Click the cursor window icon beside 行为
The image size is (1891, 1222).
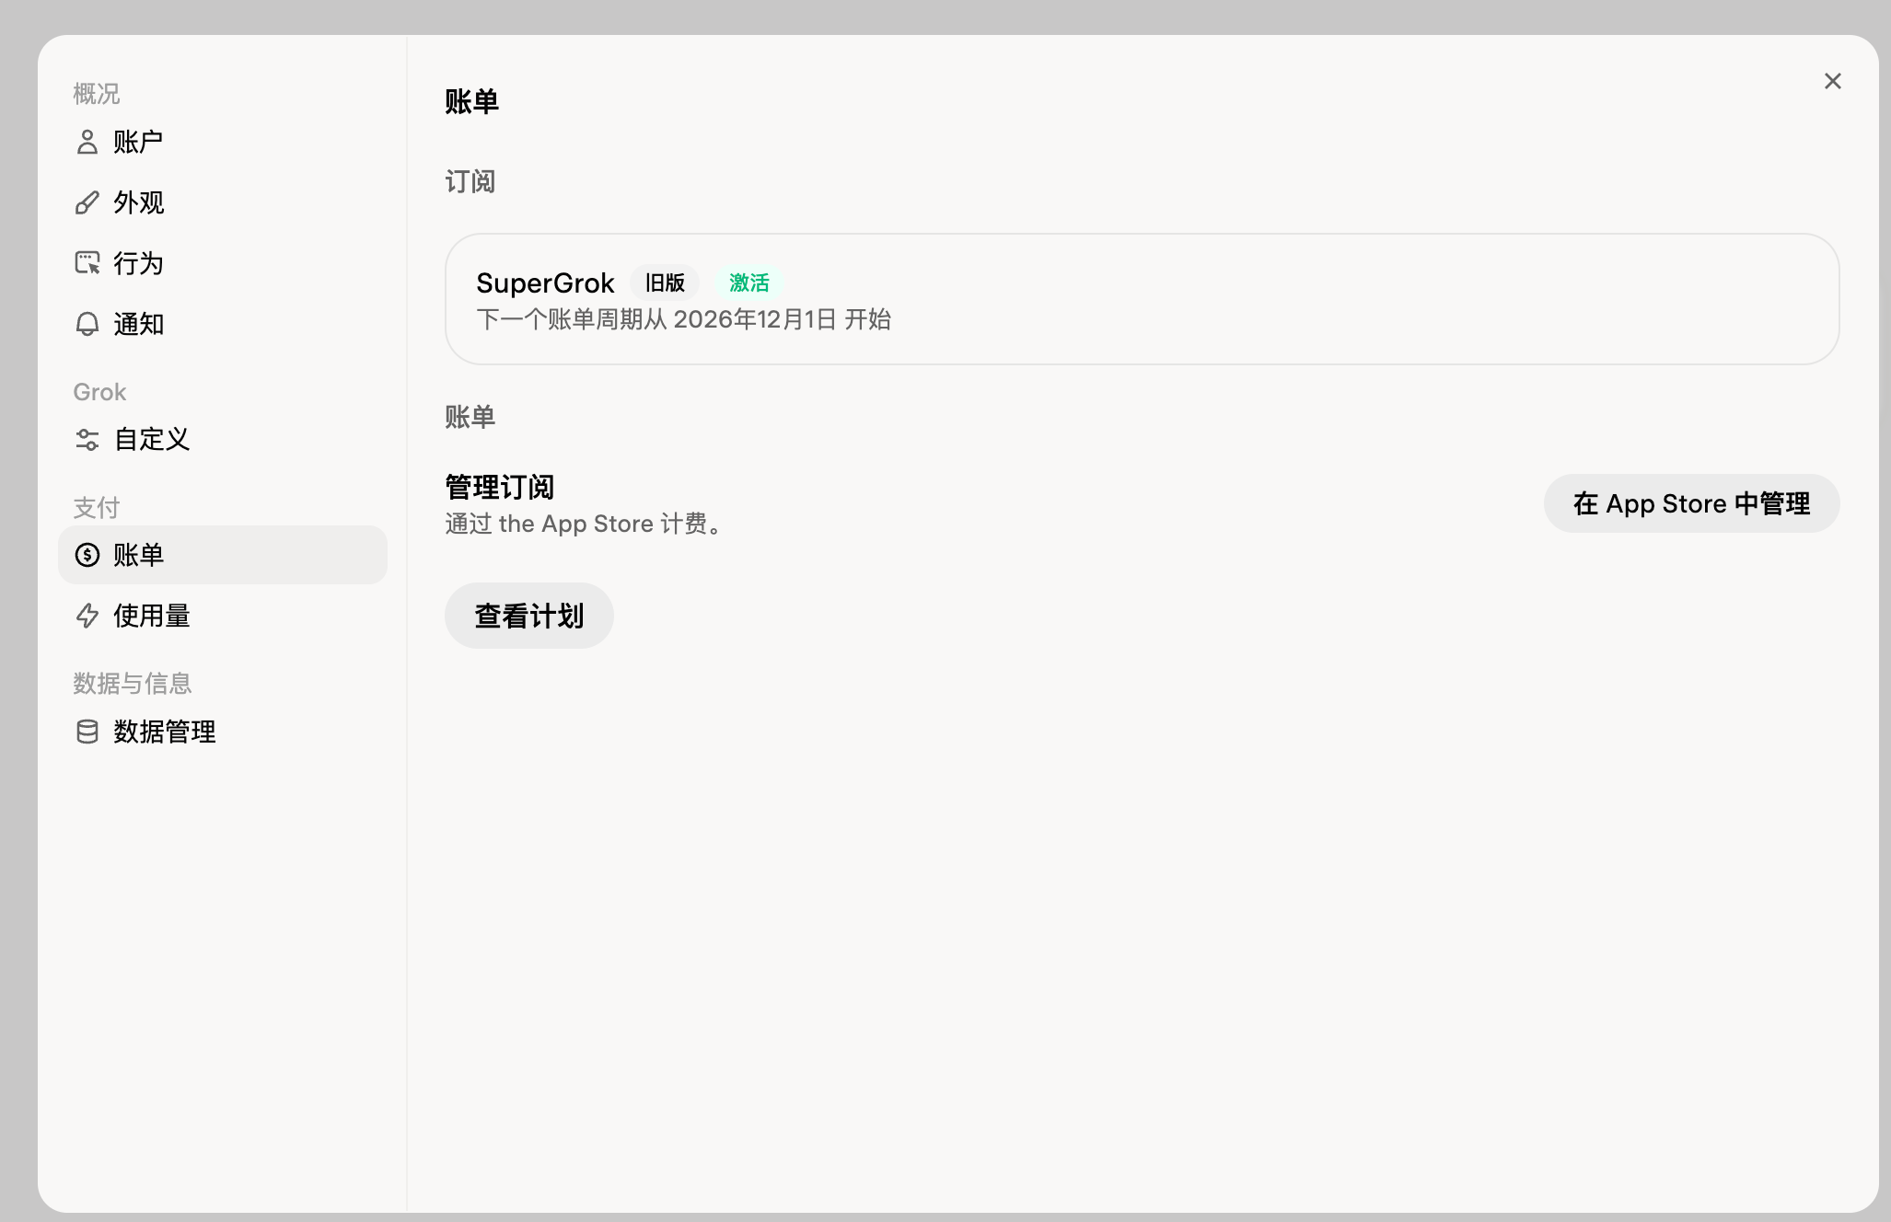click(x=87, y=263)
